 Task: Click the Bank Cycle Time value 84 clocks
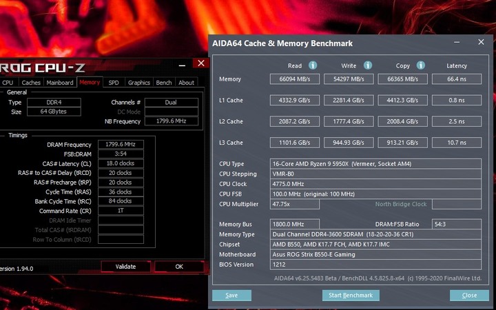click(x=121, y=201)
